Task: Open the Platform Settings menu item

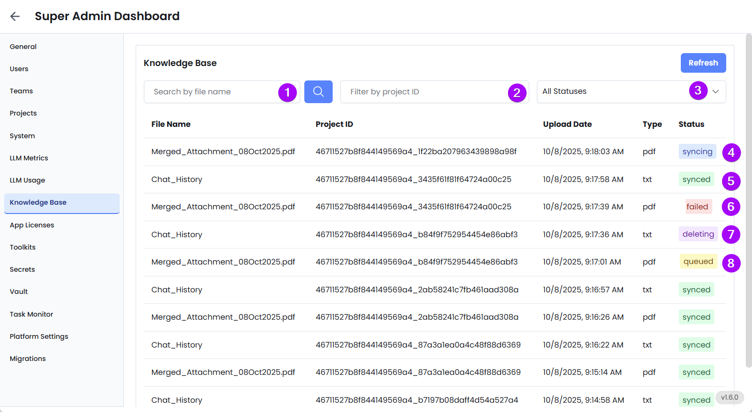Action: [x=39, y=337]
